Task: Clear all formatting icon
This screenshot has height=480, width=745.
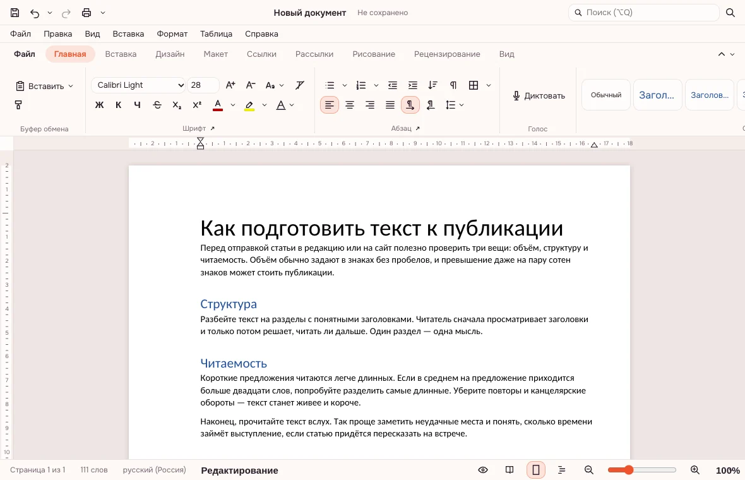Action: pyautogui.click(x=299, y=85)
